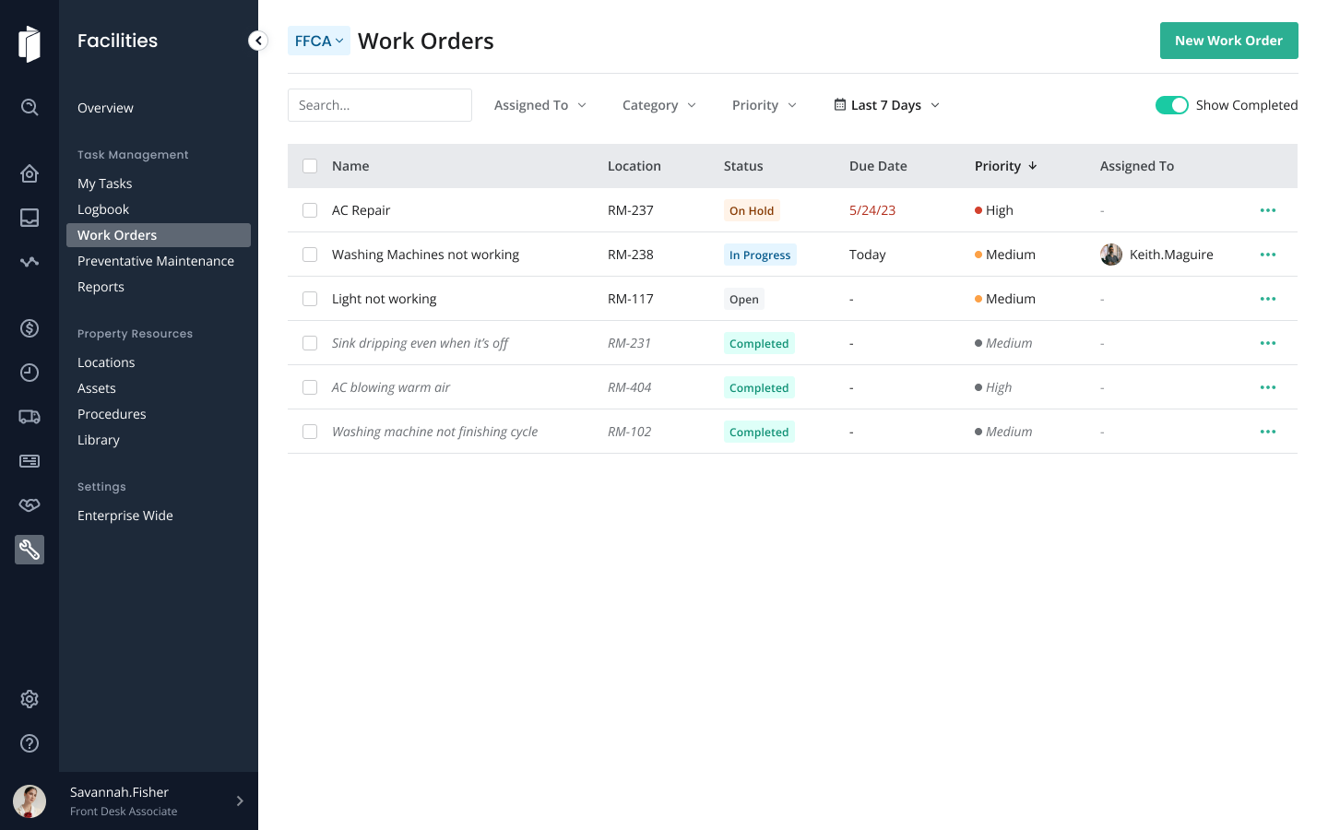Go to Preventative Maintenance in sidebar
This screenshot has width=1328, height=830.
click(x=156, y=261)
